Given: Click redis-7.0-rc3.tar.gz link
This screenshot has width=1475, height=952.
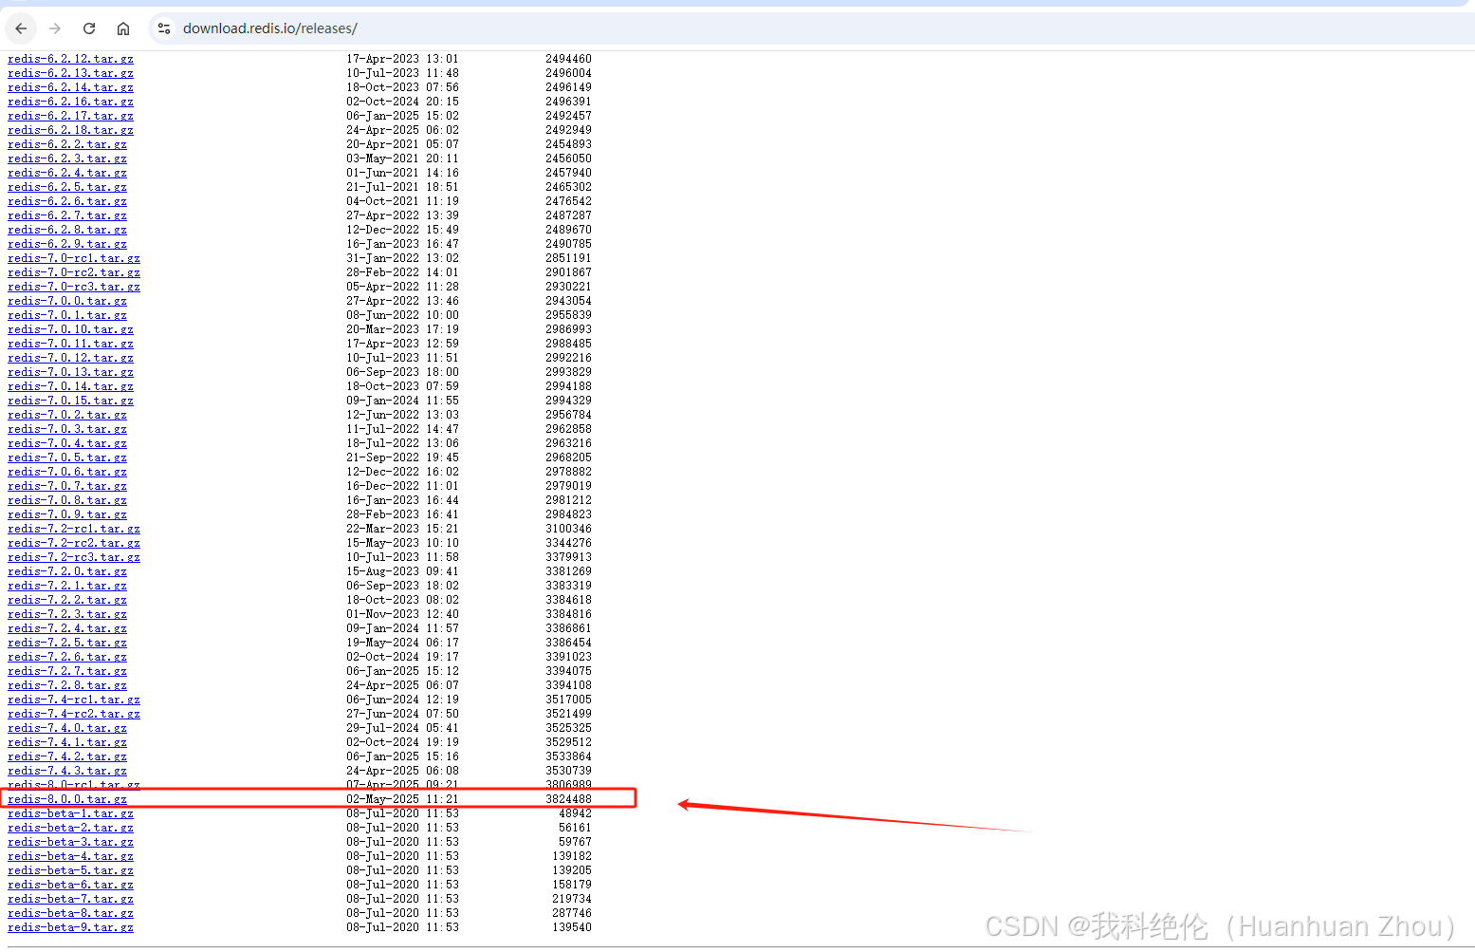Looking at the screenshot, I should [x=74, y=287].
